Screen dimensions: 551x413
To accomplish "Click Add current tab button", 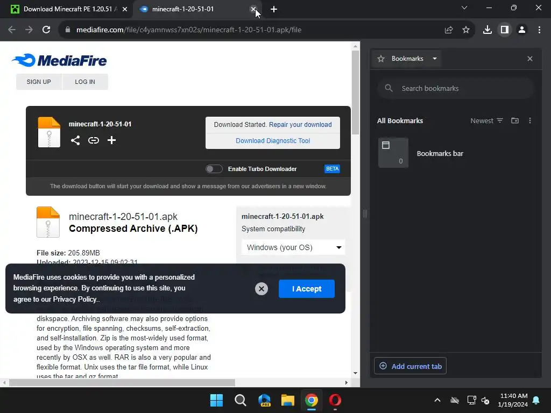I will click(410, 366).
